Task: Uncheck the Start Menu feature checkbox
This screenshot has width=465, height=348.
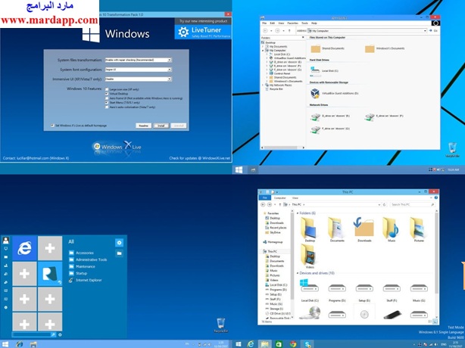Action: click(107, 102)
